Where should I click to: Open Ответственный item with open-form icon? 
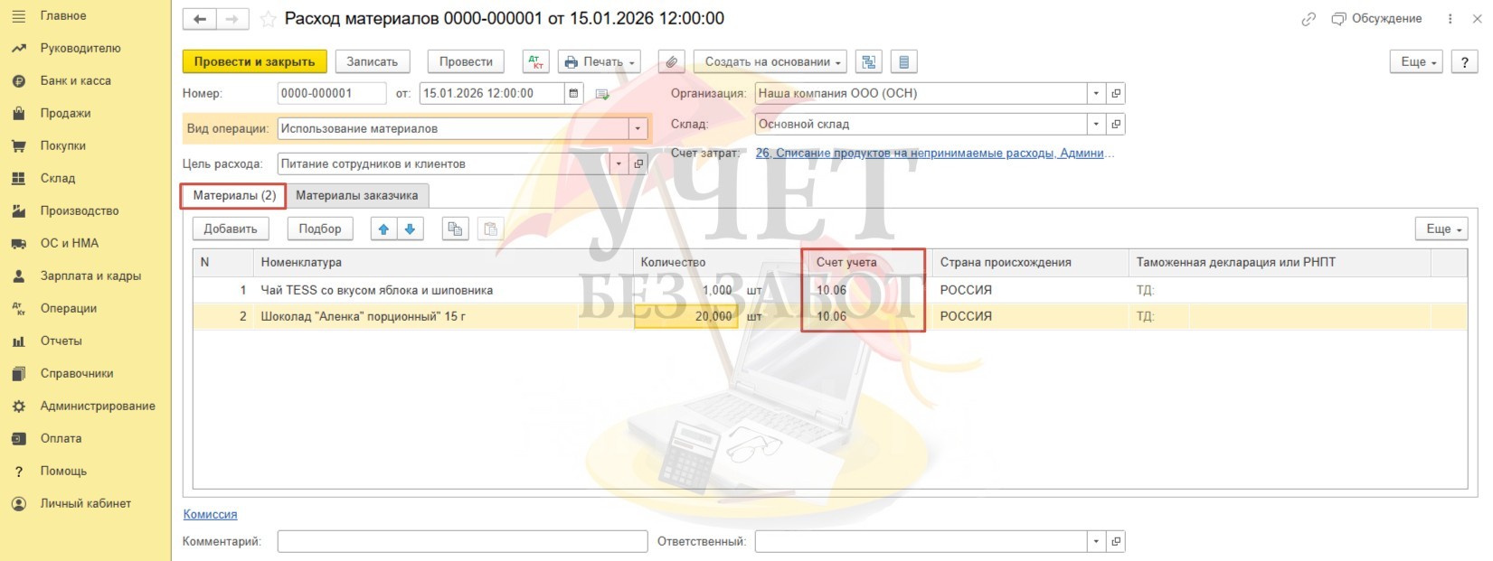1116,541
